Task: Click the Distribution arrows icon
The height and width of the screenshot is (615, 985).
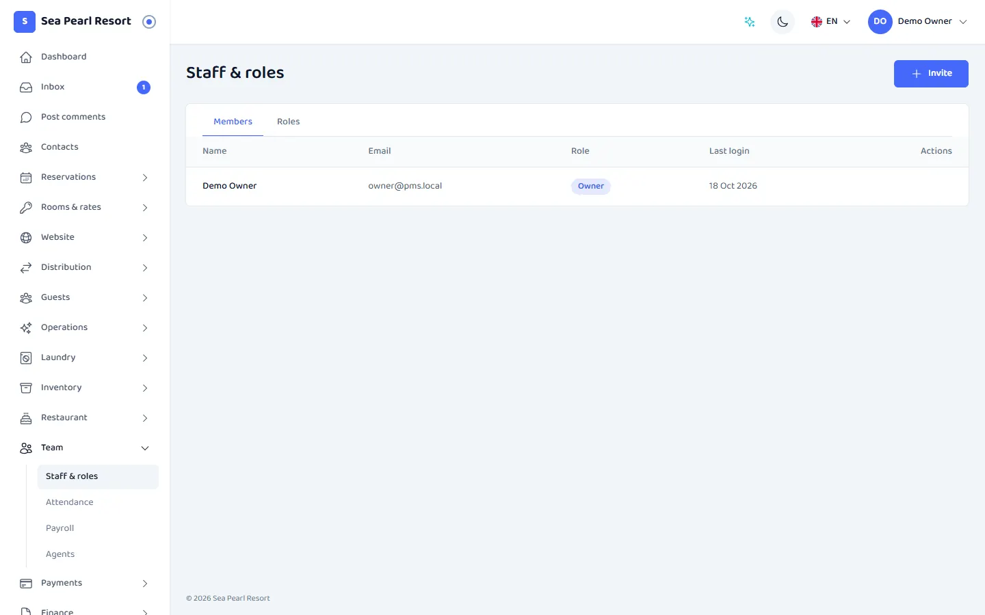Action: click(26, 268)
